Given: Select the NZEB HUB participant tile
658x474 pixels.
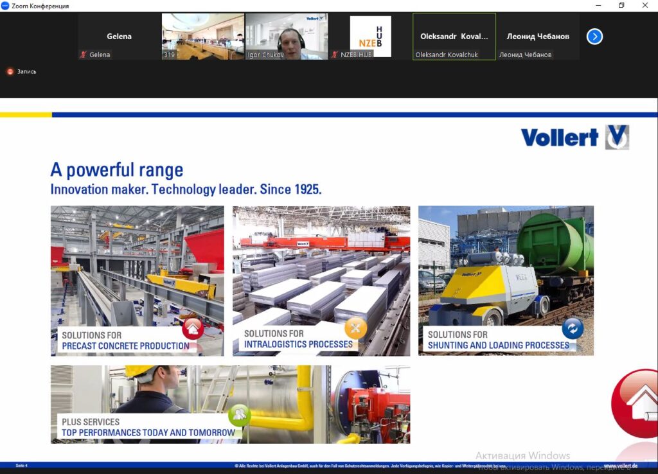Looking at the screenshot, I should point(370,37).
